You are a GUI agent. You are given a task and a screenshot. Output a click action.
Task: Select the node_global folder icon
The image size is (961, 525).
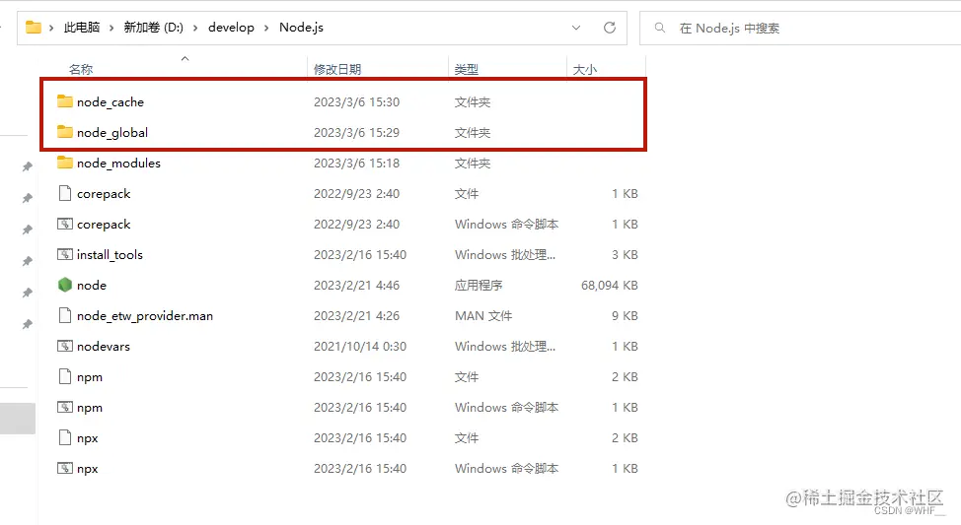[x=65, y=132]
